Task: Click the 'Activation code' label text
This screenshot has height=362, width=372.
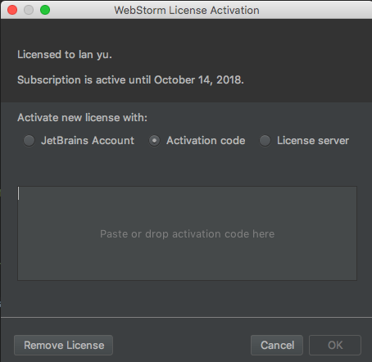Action: coord(206,141)
